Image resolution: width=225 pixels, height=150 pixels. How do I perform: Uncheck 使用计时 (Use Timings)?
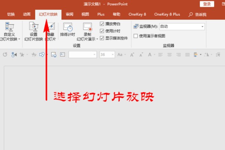(x=102, y=31)
